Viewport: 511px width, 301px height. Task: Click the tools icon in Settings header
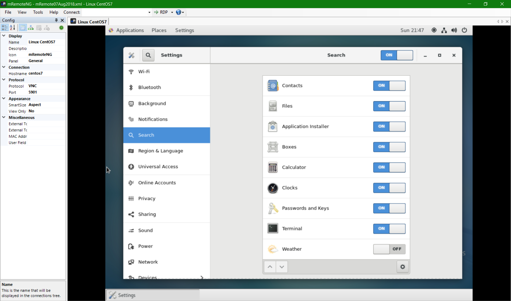coord(131,55)
